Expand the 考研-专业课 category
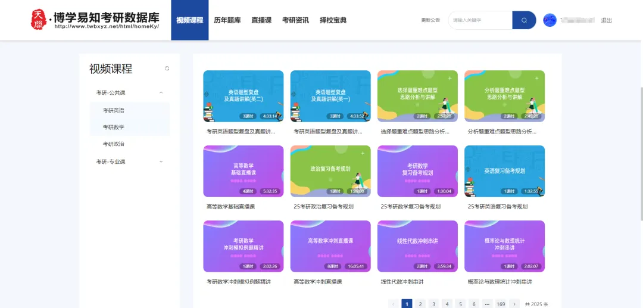 tap(161, 161)
